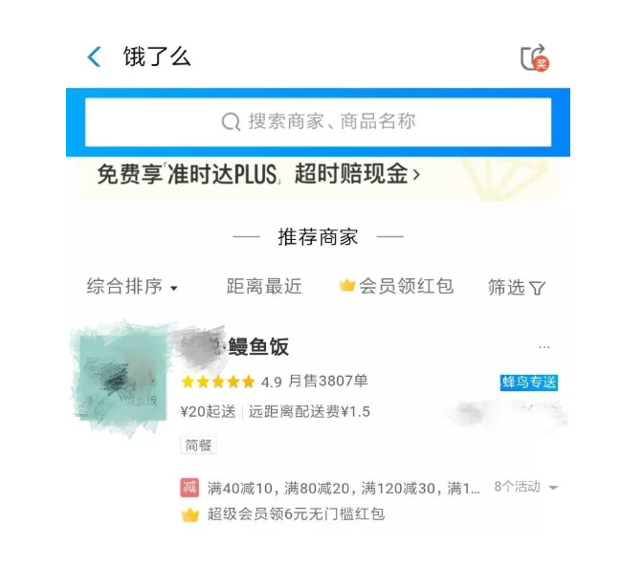Tap the restaurant thumbnail image

point(122,379)
